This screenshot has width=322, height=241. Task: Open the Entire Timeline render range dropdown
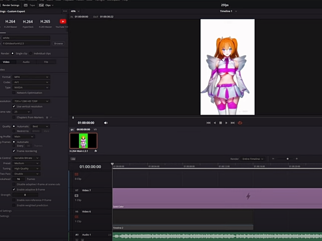(x=253, y=159)
